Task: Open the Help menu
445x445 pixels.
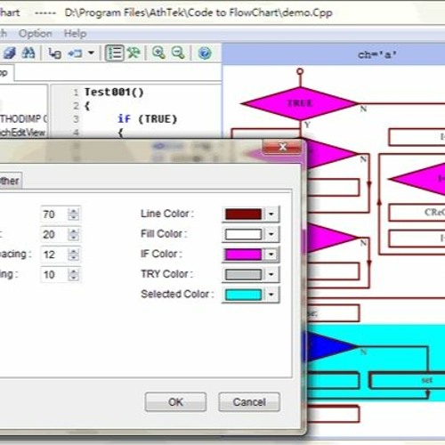Action: (x=75, y=34)
